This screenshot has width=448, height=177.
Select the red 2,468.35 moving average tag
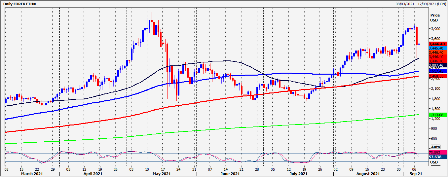click(x=438, y=76)
